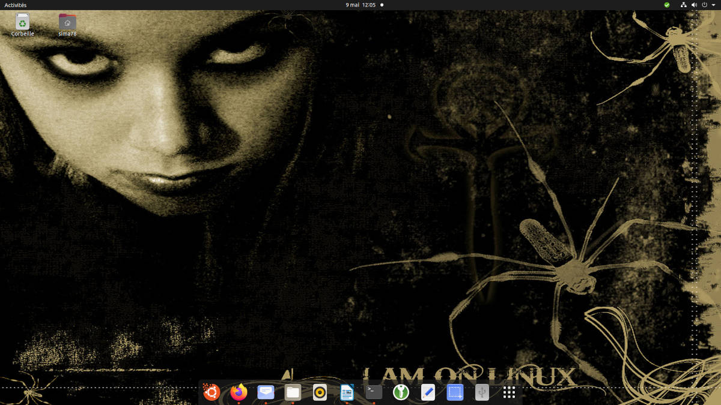Expand the system menu dropdown arrow
The width and height of the screenshot is (721, 405).
tap(713, 5)
